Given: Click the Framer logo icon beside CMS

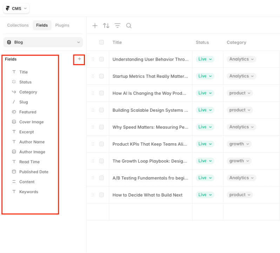Looking at the screenshot, I should pyautogui.click(x=7, y=8).
